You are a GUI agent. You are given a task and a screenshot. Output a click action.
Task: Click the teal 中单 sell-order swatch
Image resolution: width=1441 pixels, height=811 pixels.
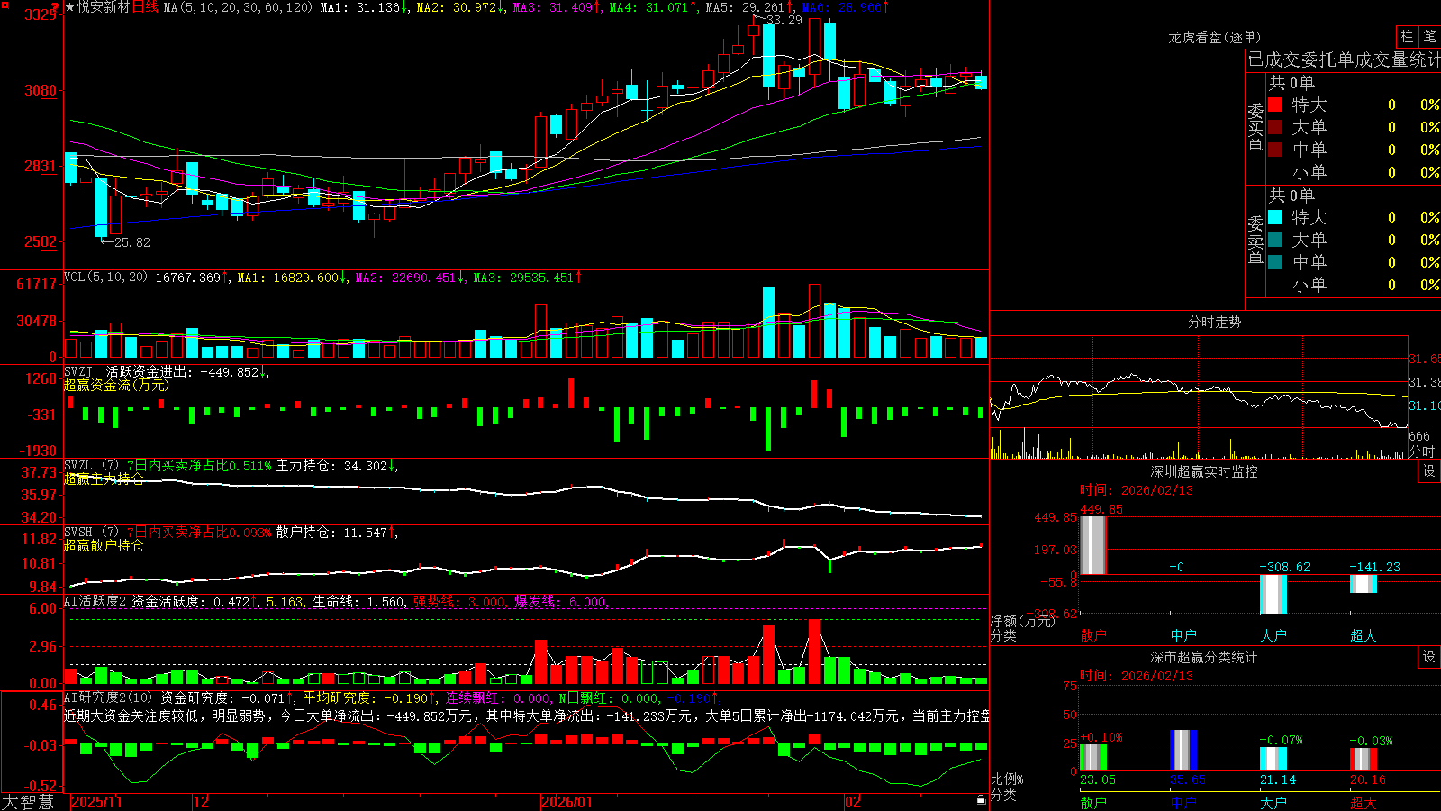[1275, 262]
